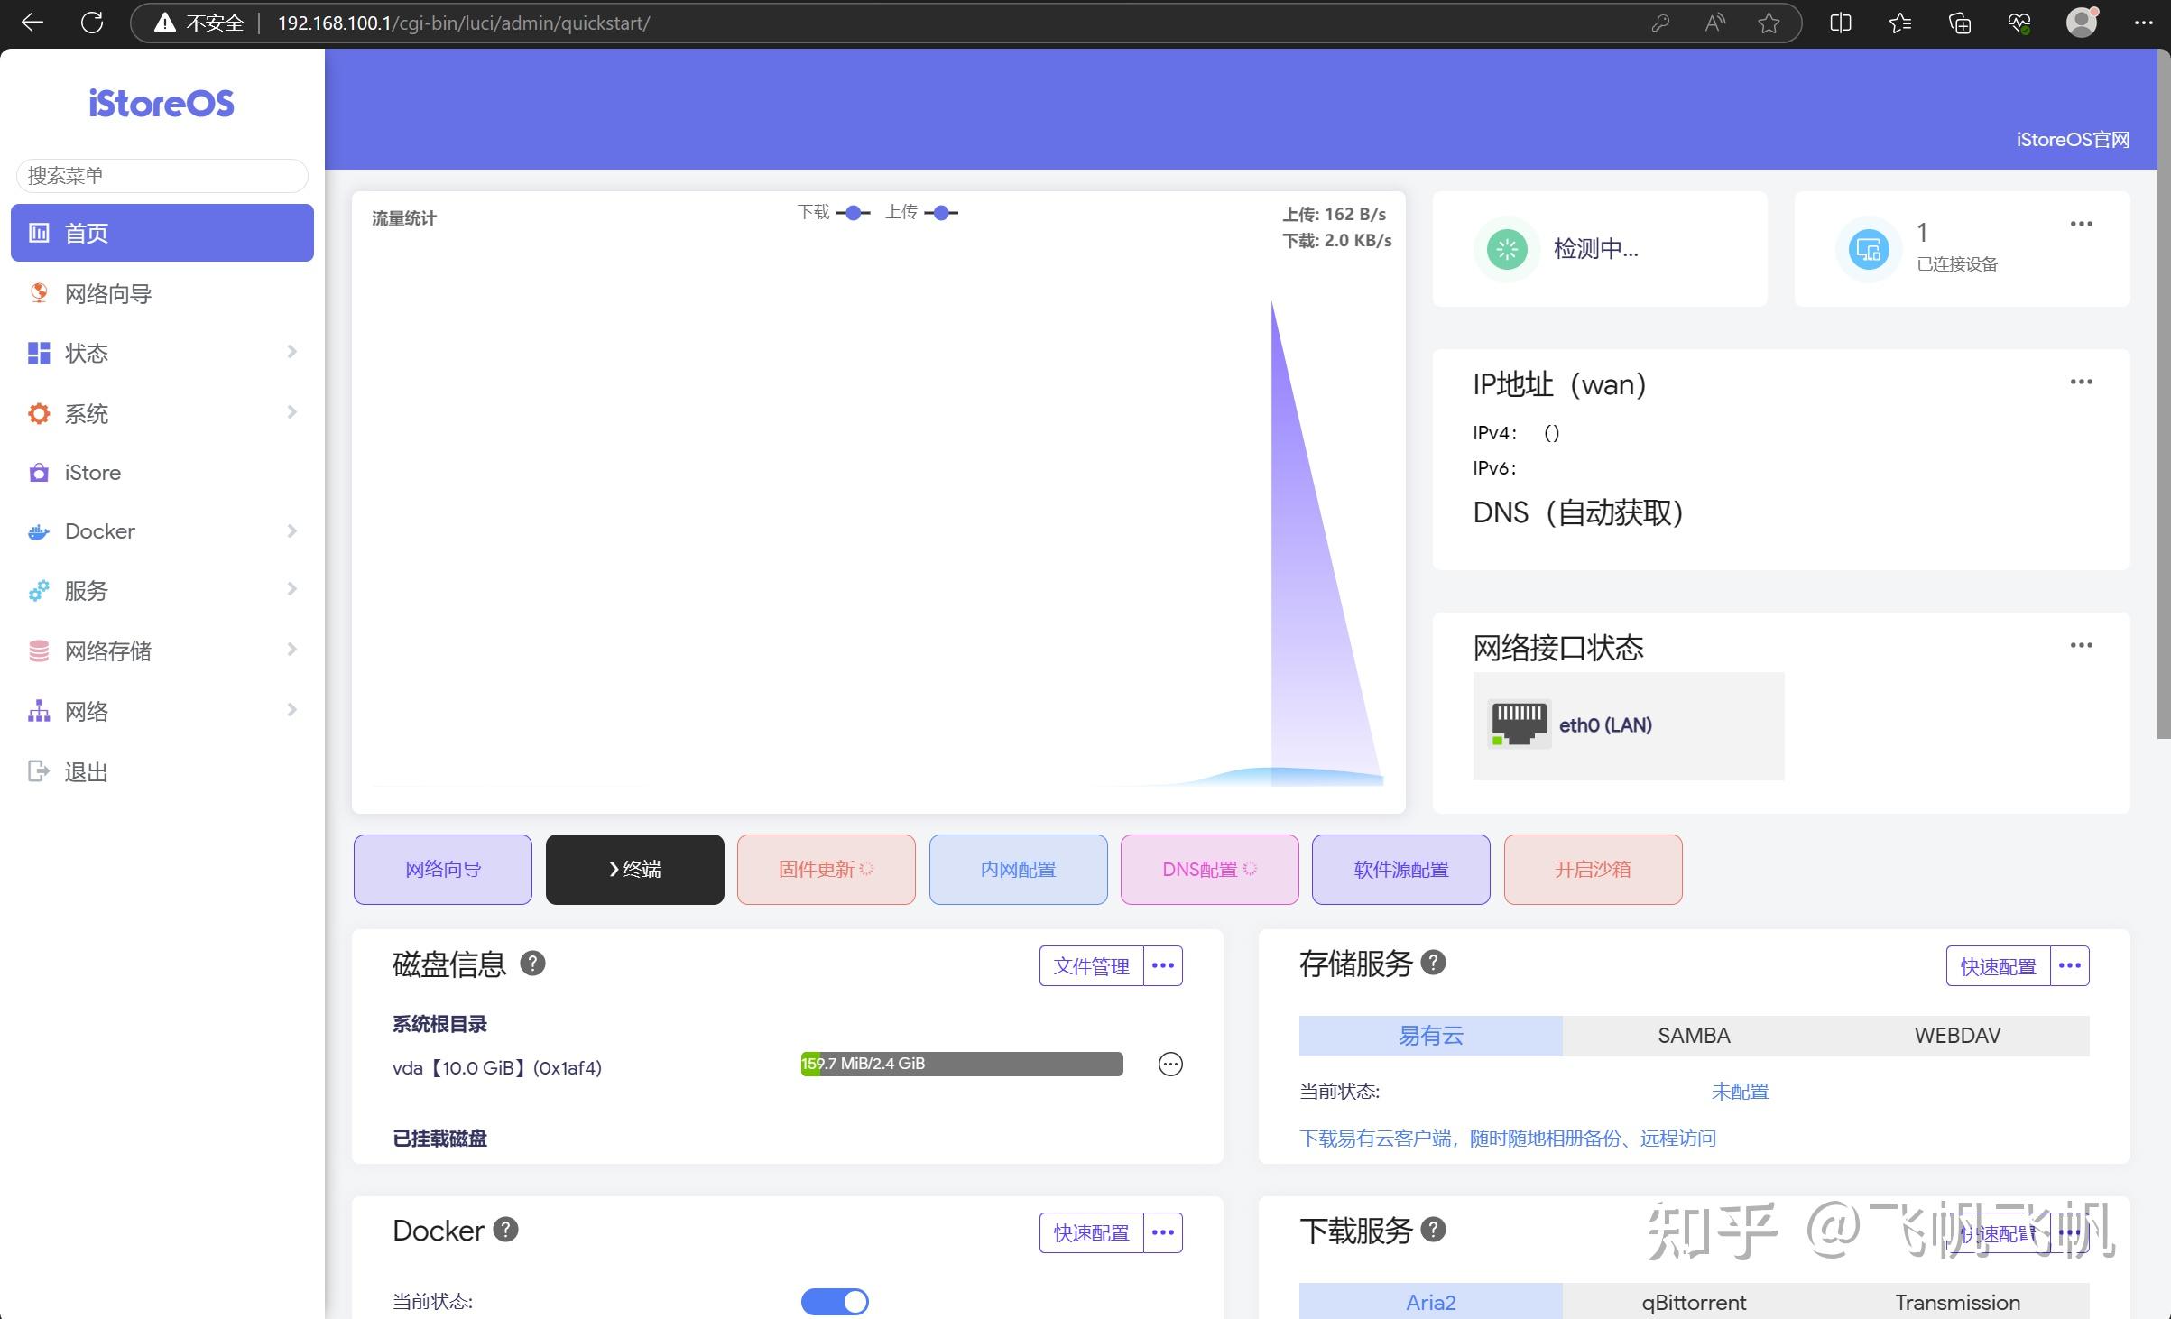Image resolution: width=2171 pixels, height=1319 pixels.
Task: Click the 退出 logout icon
Action: click(39, 771)
